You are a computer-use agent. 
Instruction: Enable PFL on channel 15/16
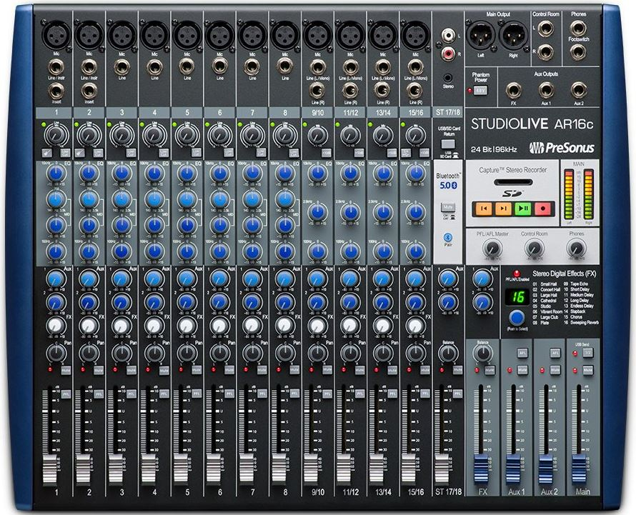click(x=424, y=394)
